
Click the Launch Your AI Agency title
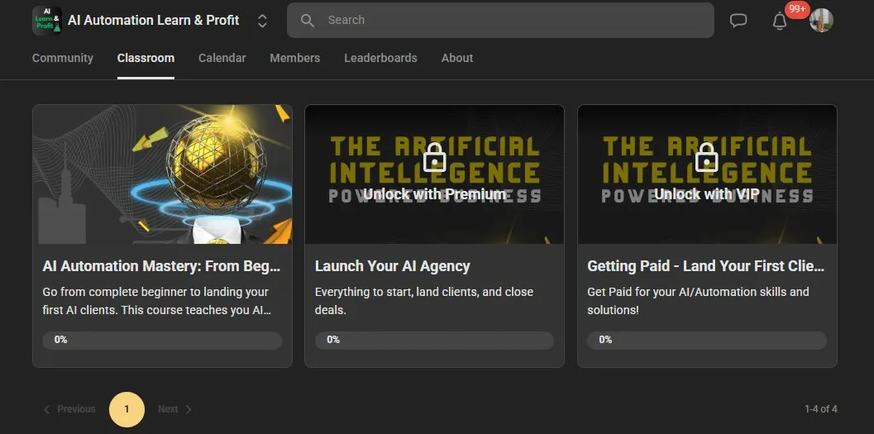(392, 266)
